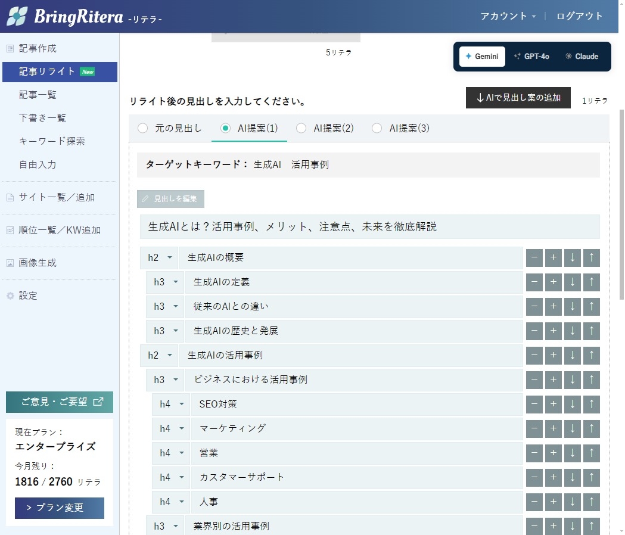The width and height of the screenshot is (625, 535).
Task: Choose the AI提案(3) radio option
Action: pyautogui.click(x=377, y=128)
